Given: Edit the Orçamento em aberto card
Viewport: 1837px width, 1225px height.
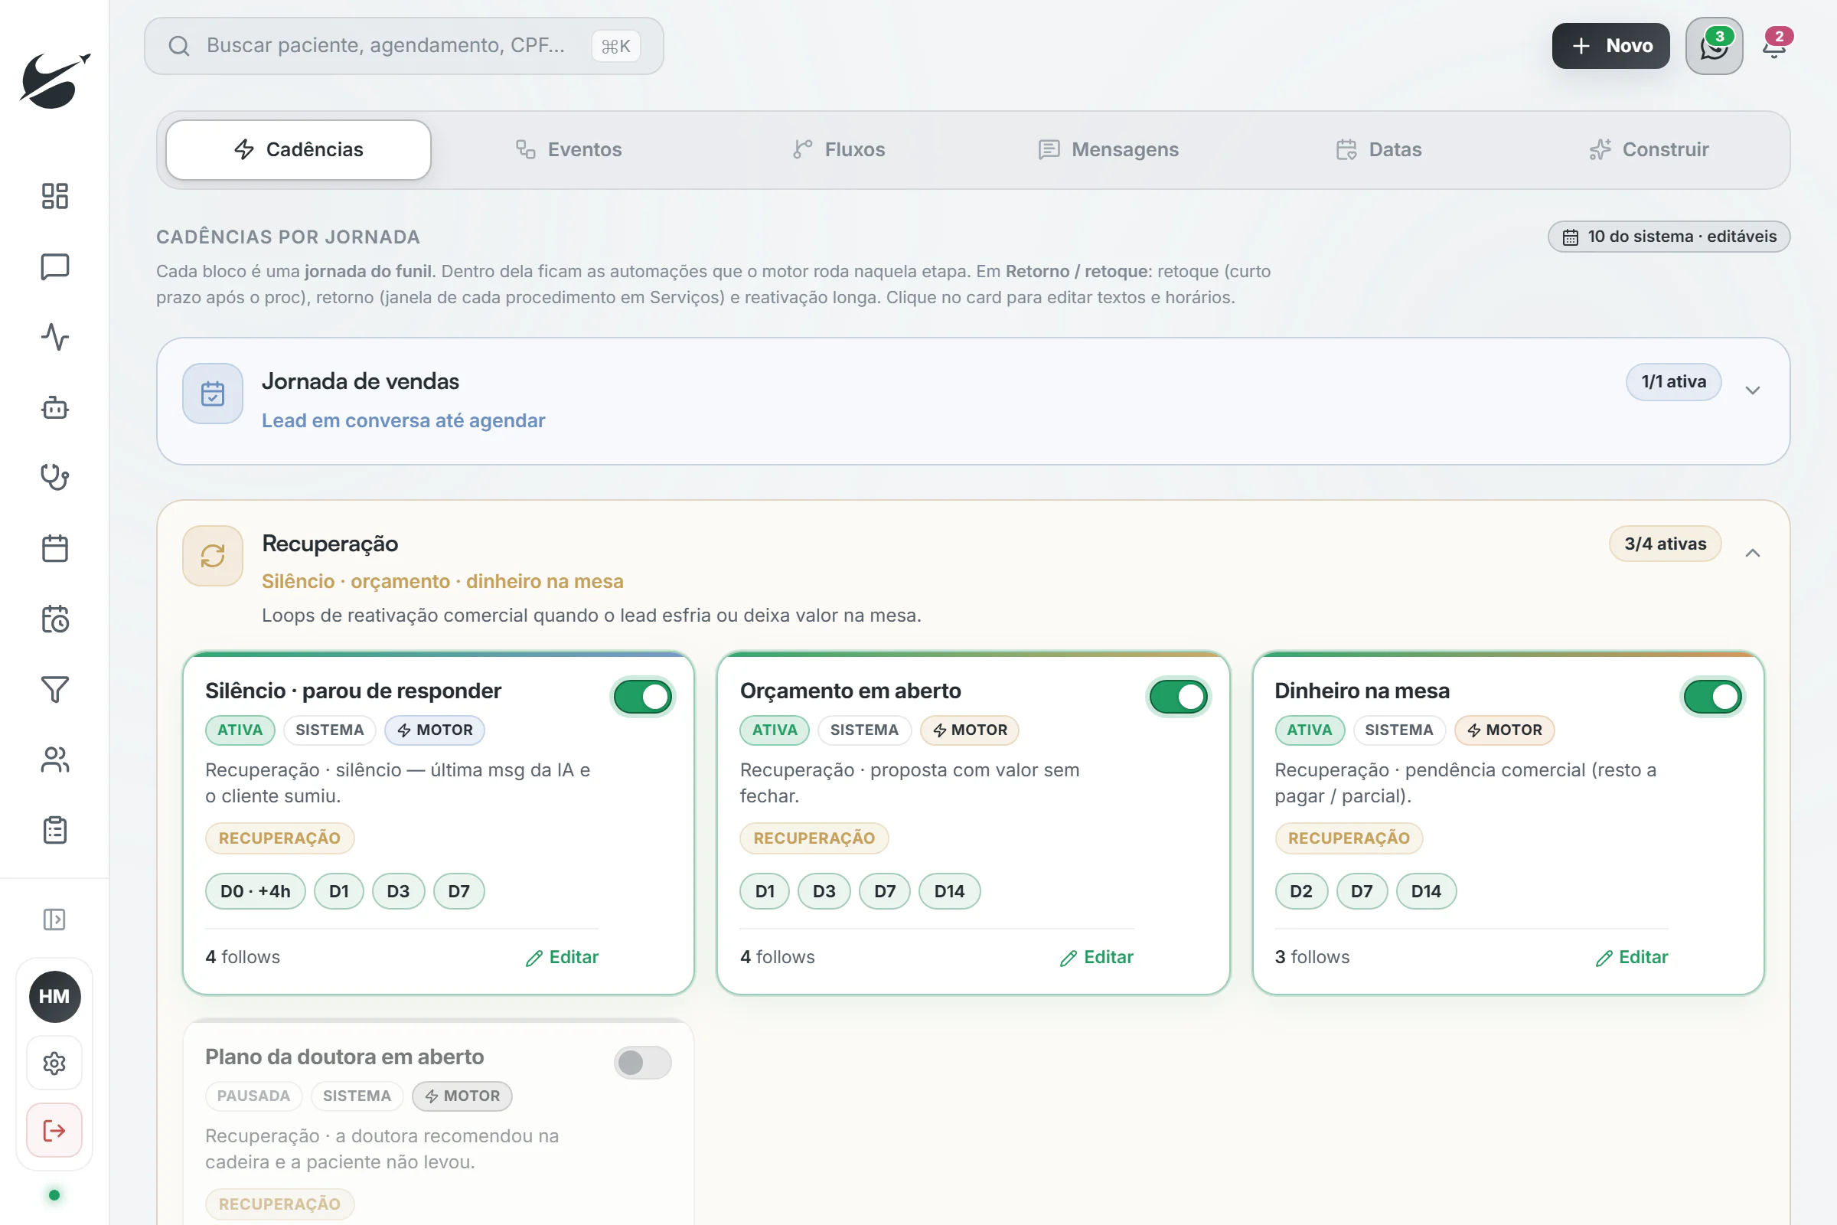Looking at the screenshot, I should coord(1097,957).
